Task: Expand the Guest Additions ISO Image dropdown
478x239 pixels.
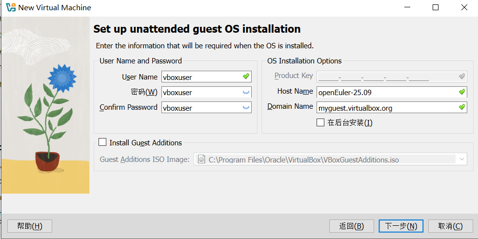Action: point(461,159)
